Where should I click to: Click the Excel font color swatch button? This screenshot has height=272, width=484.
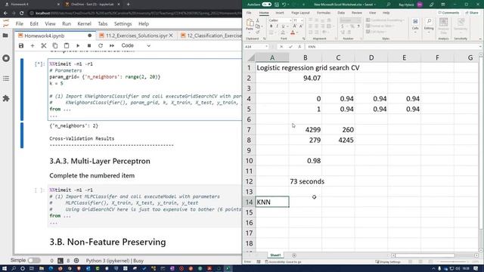293,32
